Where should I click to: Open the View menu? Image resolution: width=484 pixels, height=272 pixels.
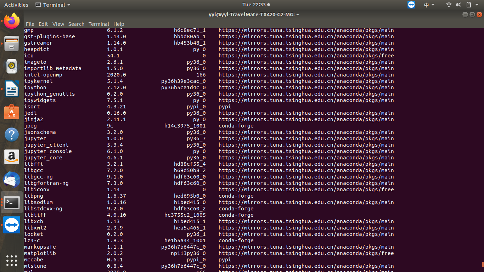click(58, 24)
